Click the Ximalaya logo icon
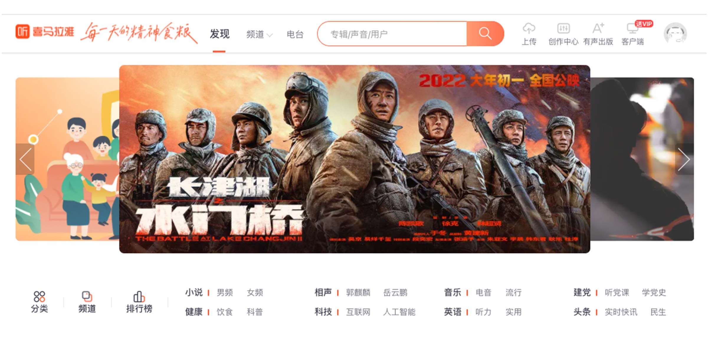 22,32
